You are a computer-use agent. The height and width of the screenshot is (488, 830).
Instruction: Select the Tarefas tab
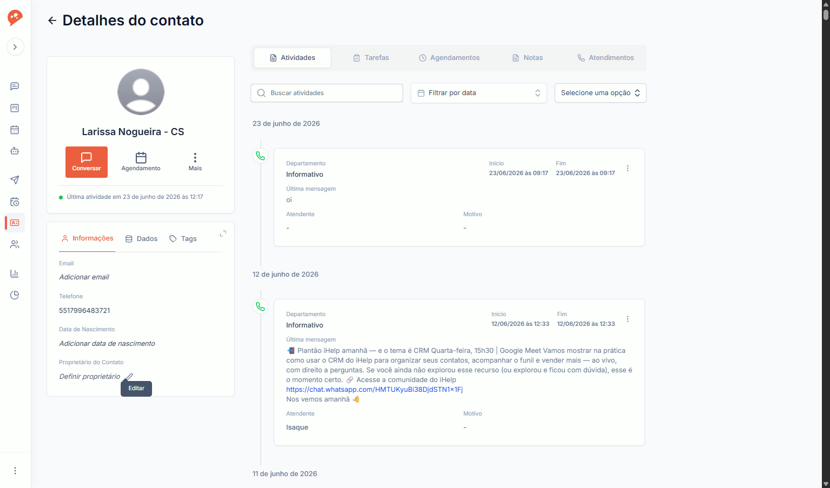371,58
